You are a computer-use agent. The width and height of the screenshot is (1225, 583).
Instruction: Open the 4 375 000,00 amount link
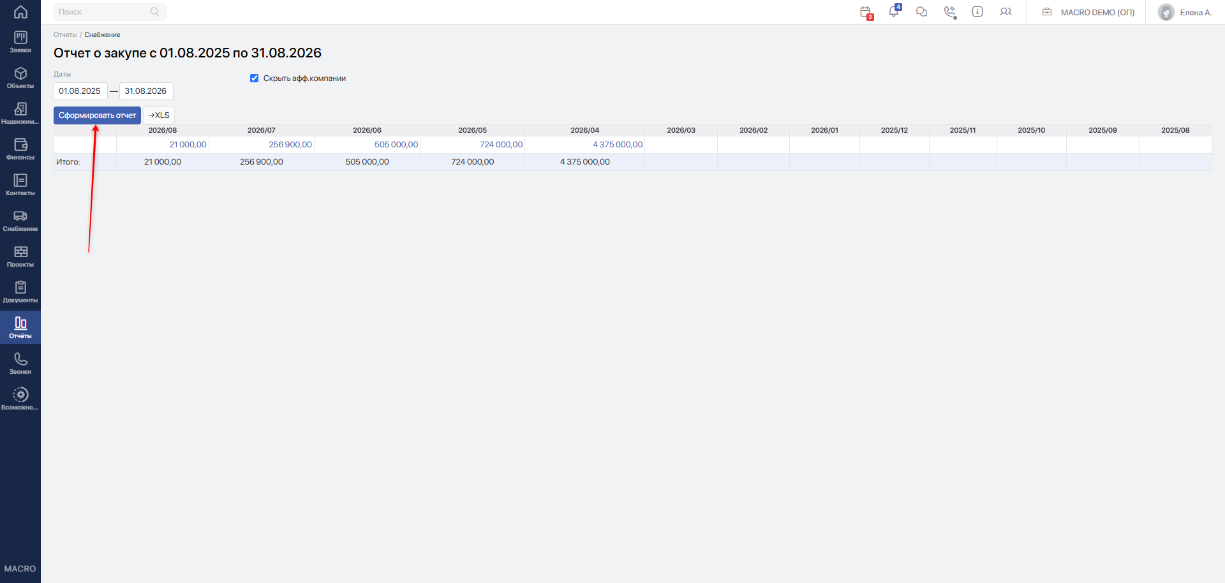click(x=618, y=145)
